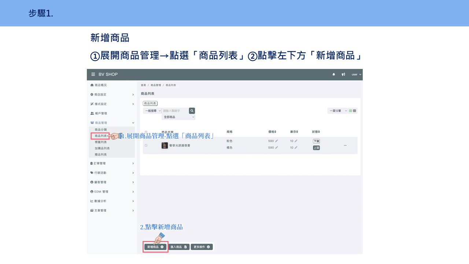Open the notification bell
The image size is (469, 264).
pos(334,74)
